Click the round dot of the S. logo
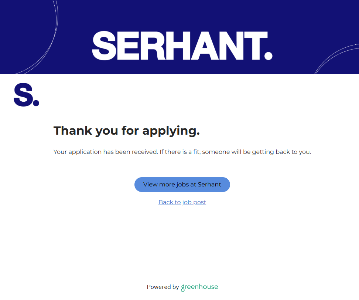 pos(36,102)
